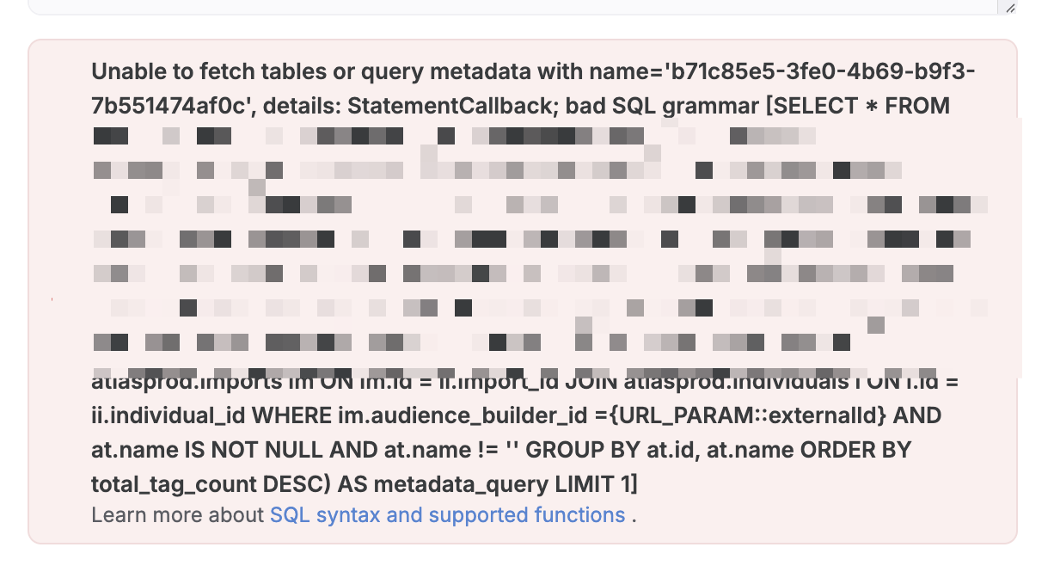Viewport: 1054px width, 578px height.
Task: Open the SQL syntax and supported functions link
Action: [x=447, y=515]
